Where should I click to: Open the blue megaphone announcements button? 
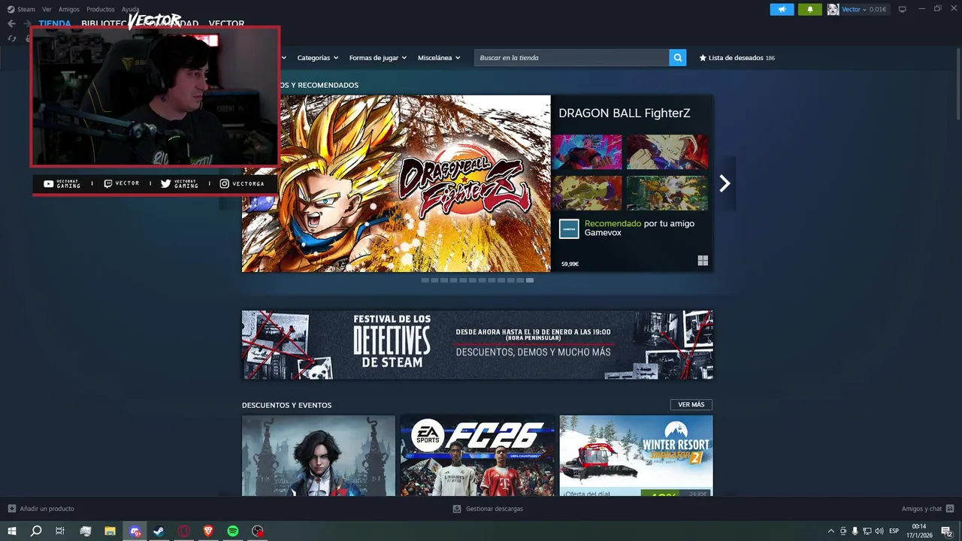pos(782,9)
